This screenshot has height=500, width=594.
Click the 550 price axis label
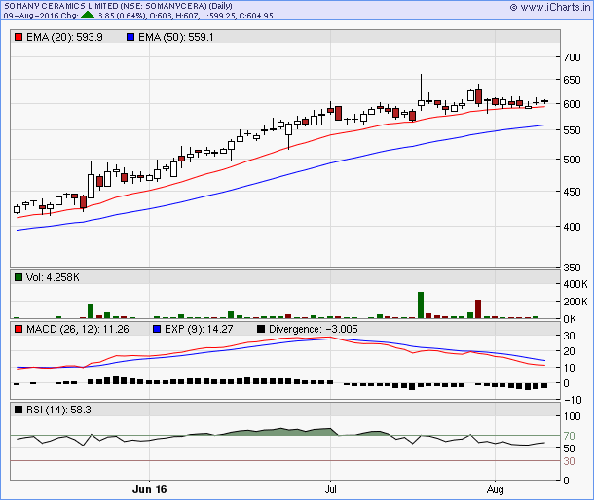click(572, 130)
